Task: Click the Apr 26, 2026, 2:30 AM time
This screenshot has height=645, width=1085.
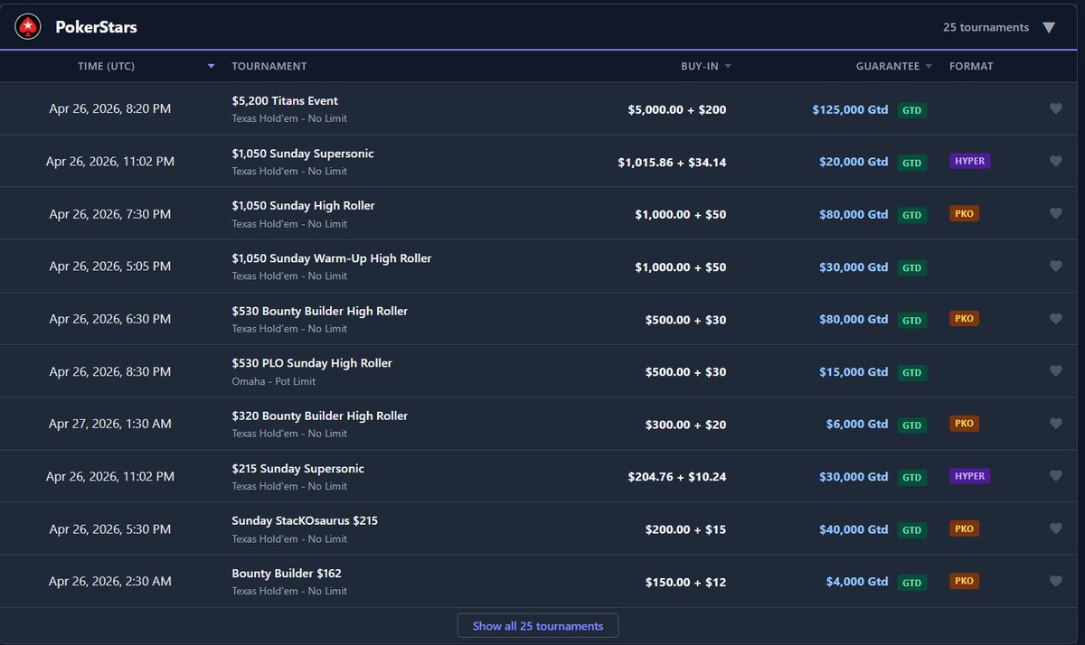Action: 110,581
